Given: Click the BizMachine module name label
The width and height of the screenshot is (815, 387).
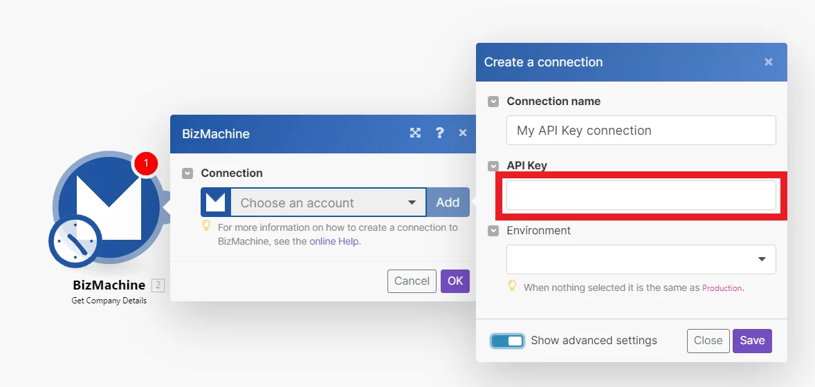Looking at the screenshot, I should click(109, 285).
